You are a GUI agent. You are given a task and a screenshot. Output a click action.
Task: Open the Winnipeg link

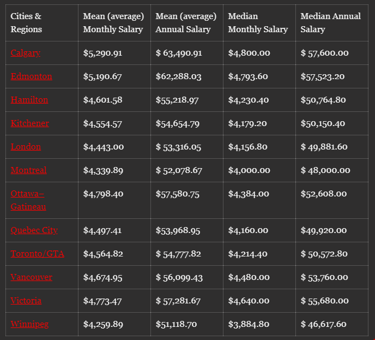[29, 324]
